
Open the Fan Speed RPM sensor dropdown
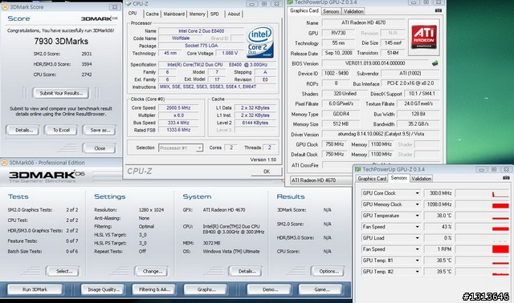(x=417, y=249)
